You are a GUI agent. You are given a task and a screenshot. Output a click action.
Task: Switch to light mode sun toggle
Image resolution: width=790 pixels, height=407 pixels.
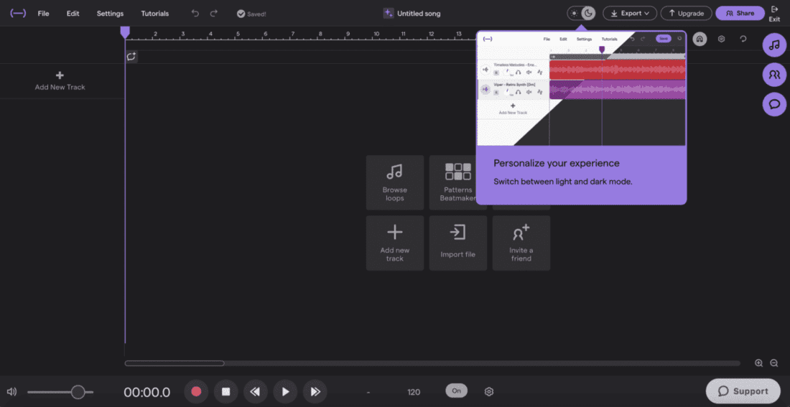pyautogui.click(x=575, y=14)
